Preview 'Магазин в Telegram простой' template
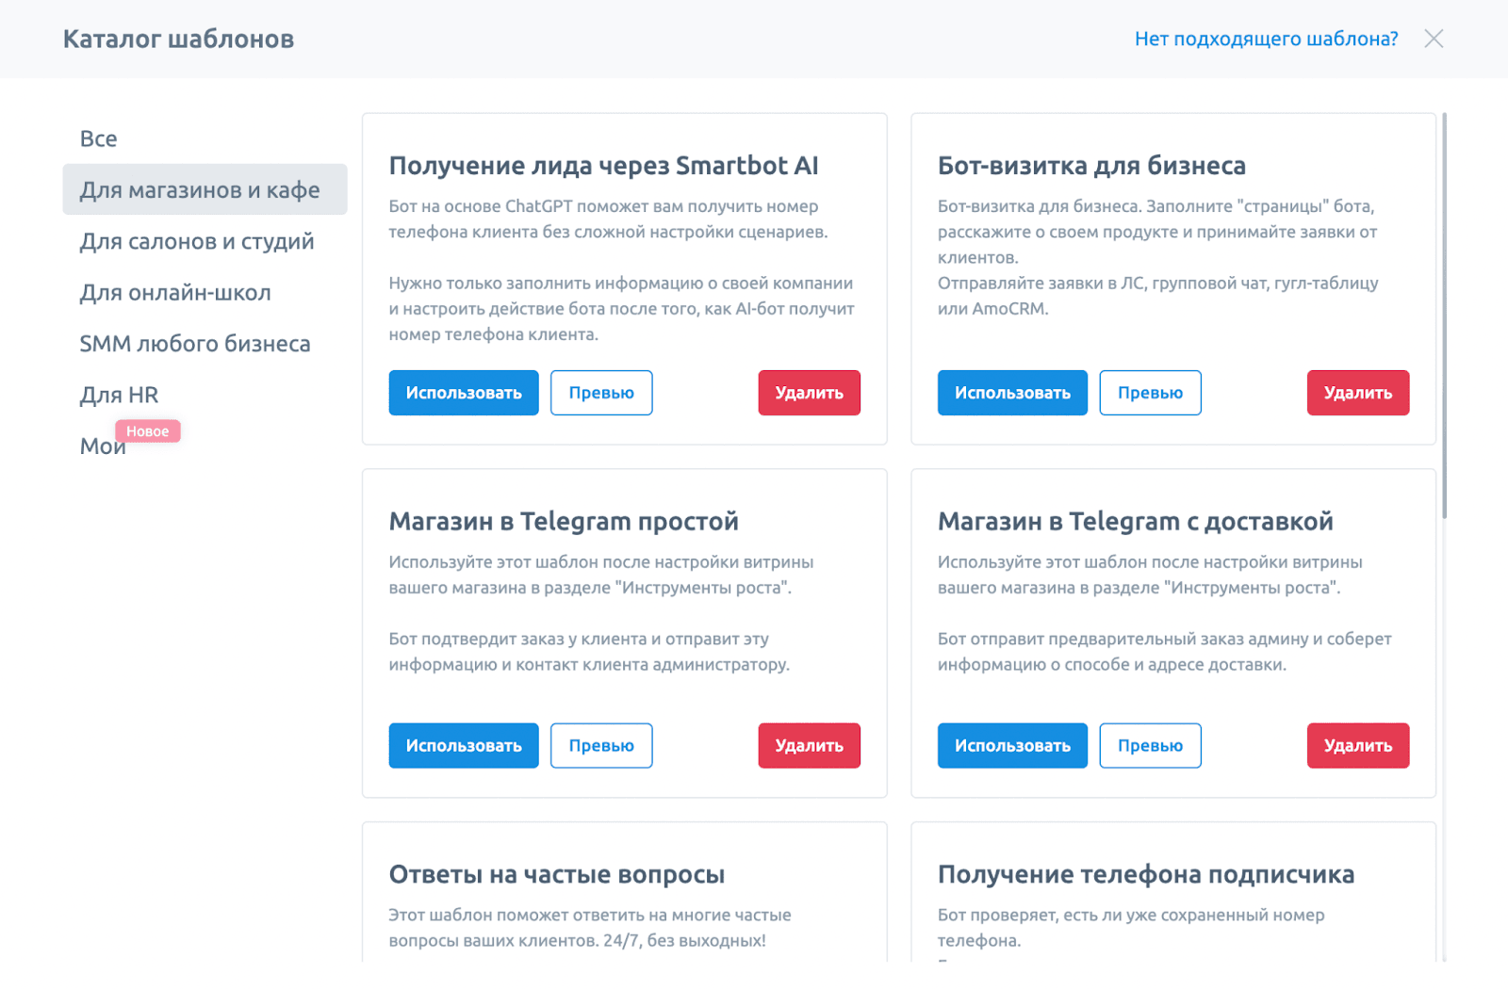This screenshot has width=1508, height=989. pyautogui.click(x=601, y=746)
